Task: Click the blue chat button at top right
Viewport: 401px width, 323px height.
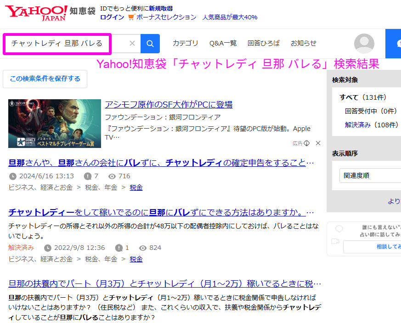Action: (393, 44)
